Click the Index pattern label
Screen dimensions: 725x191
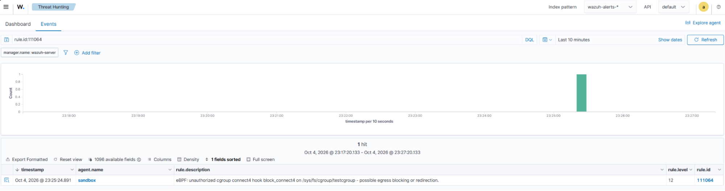click(x=562, y=7)
